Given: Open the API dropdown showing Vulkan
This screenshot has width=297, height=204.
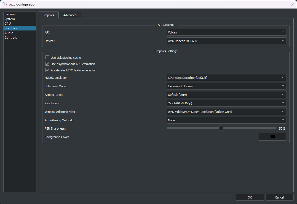Looking at the screenshot, I should point(226,32).
